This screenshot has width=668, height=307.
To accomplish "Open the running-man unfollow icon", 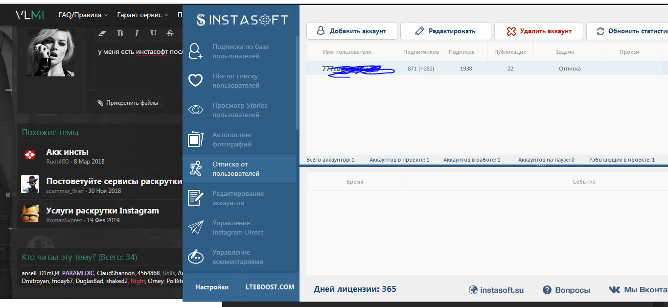I will click(x=196, y=169).
